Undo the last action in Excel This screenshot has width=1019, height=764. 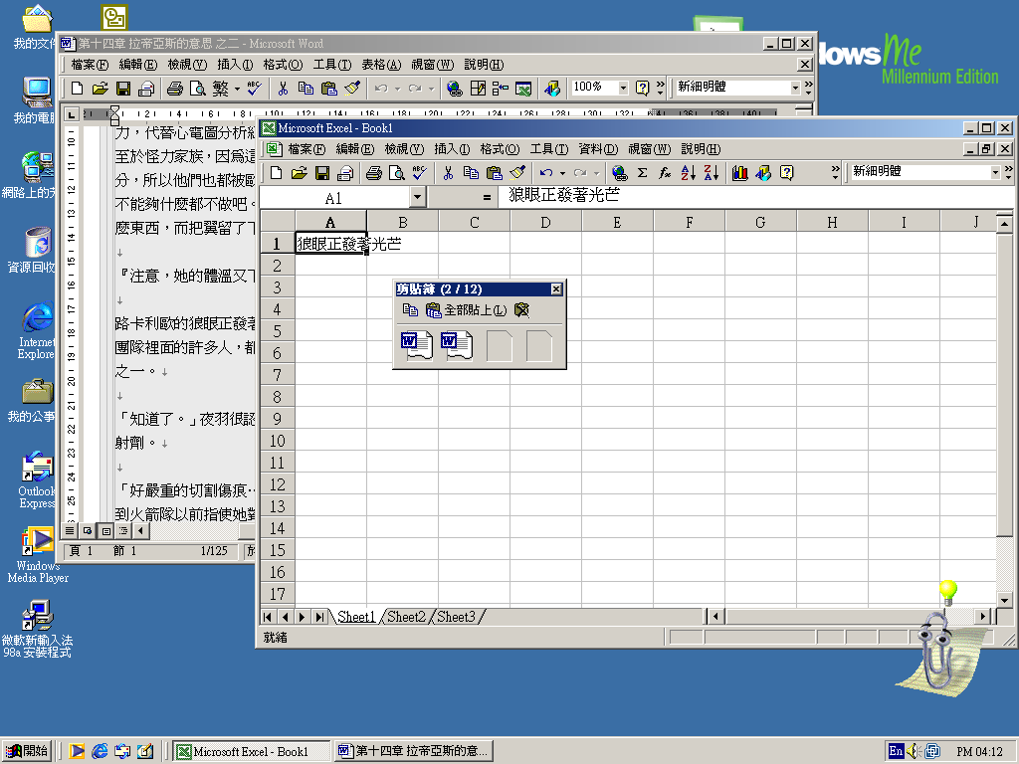point(546,173)
